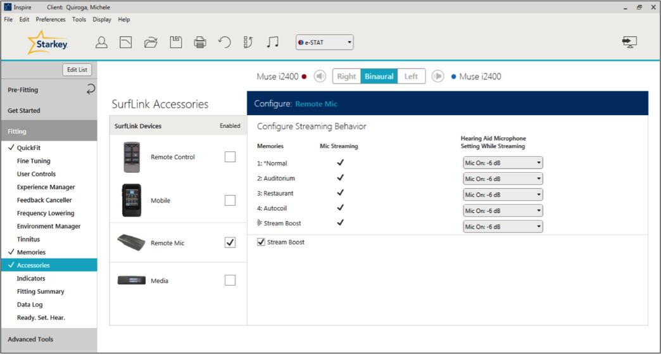This screenshot has height=354, width=661.
Task: Enable the Media accessory checkbox
Action: (x=230, y=280)
